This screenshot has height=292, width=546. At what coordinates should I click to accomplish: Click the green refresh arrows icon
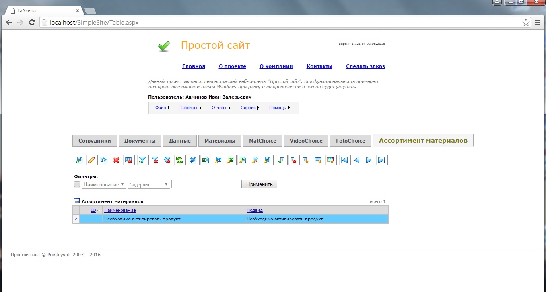[179, 160]
